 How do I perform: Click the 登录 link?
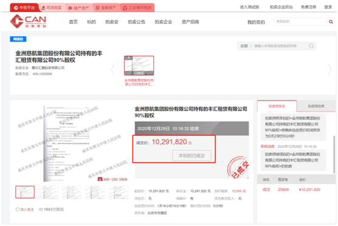click(x=328, y=7)
